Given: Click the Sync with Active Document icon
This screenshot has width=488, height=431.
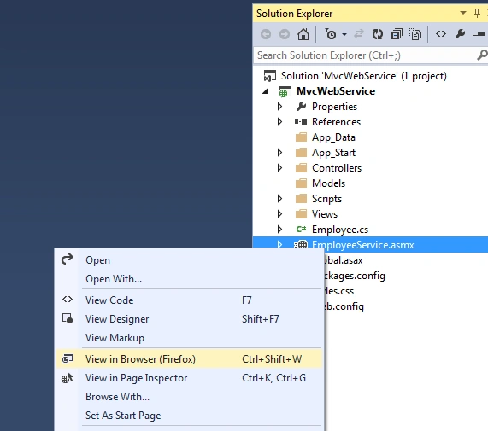Looking at the screenshot, I should pos(359,34).
